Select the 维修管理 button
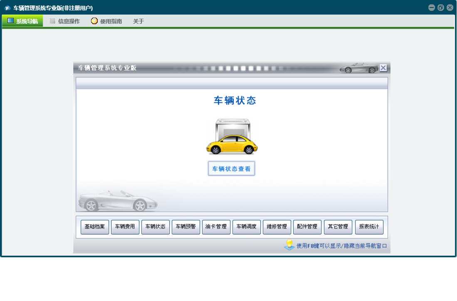This screenshot has height=301, width=457. pos(277,227)
